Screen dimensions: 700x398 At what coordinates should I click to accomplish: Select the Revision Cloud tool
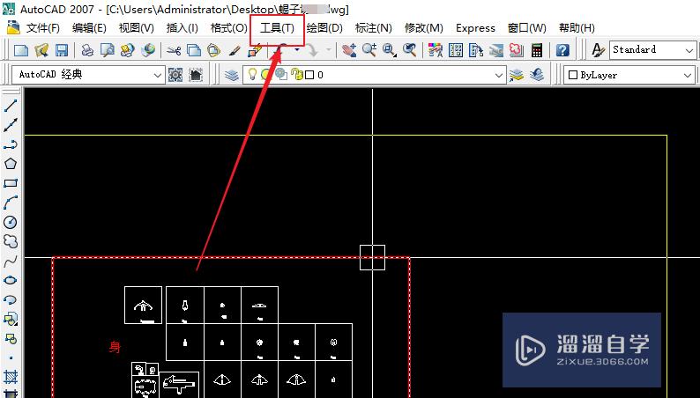(x=11, y=241)
